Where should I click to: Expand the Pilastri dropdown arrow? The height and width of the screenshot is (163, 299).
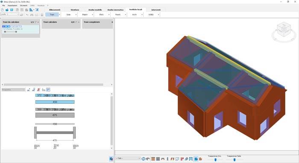(x=93, y=14)
